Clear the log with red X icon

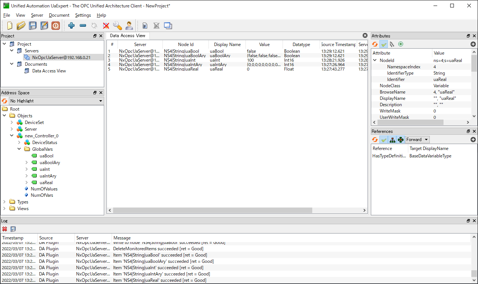point(5,229)
